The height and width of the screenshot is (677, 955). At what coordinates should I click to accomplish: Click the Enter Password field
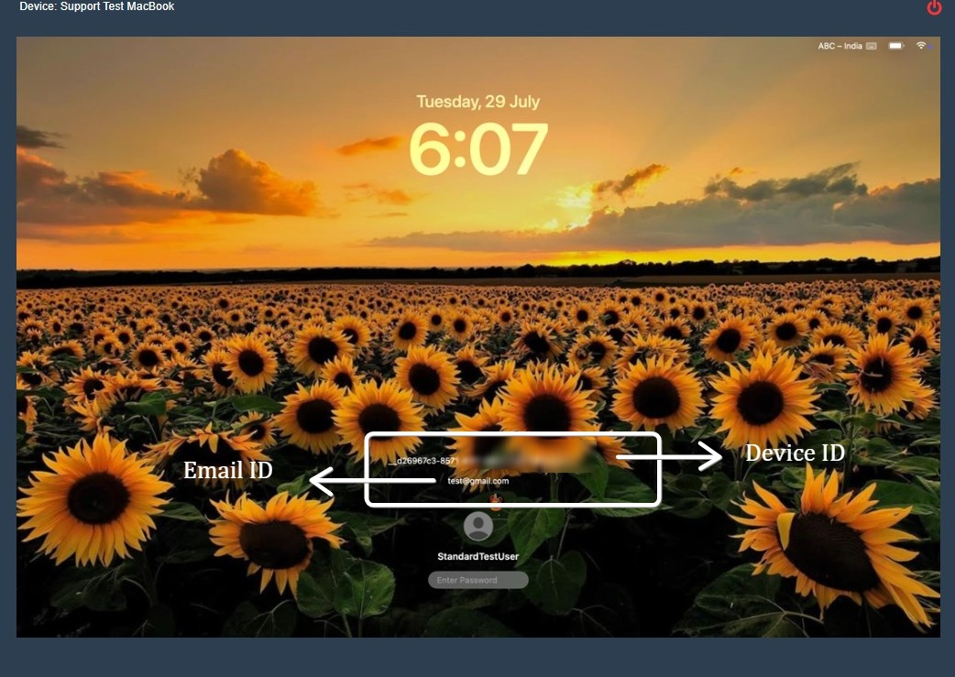pyautogui.click(x=478, y=580)
